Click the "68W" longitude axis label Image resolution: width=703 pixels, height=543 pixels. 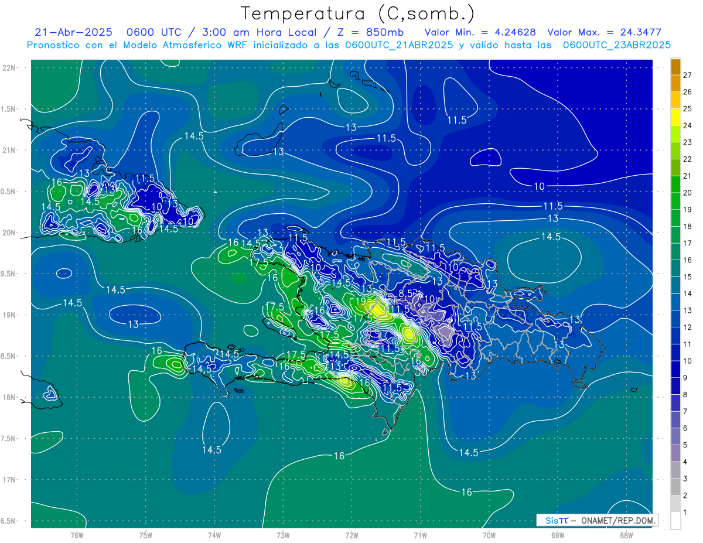pyautogui.click(x=626, y=535)
